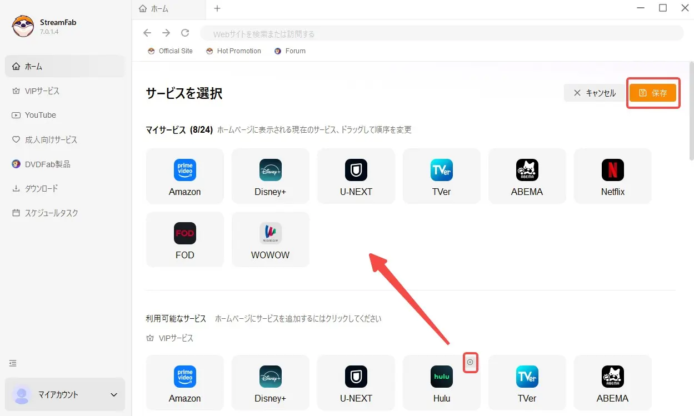Go forward with the right arrow
Screen dimensions: 694x416
[166, 33]
